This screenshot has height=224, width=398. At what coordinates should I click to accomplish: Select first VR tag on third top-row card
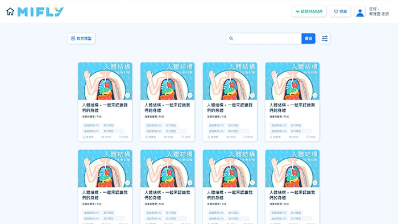(x=216, y=125)
